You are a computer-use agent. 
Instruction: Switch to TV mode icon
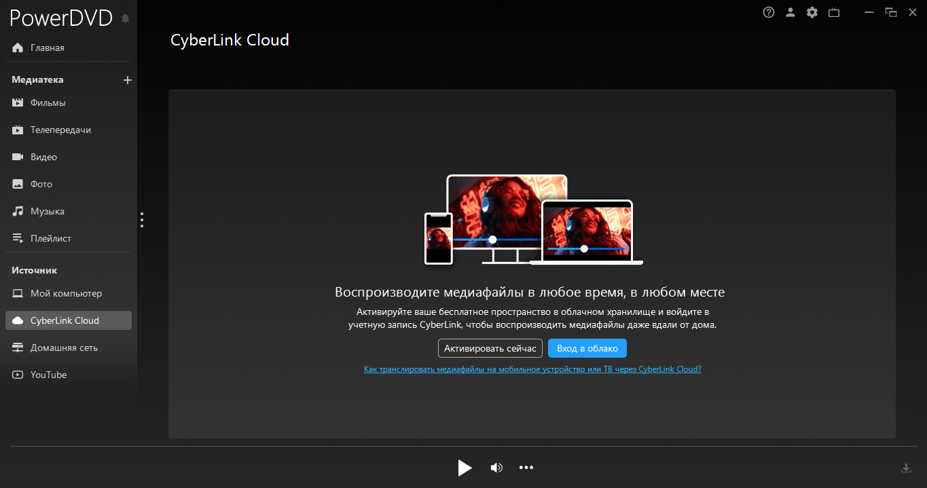tap(834, 12)
